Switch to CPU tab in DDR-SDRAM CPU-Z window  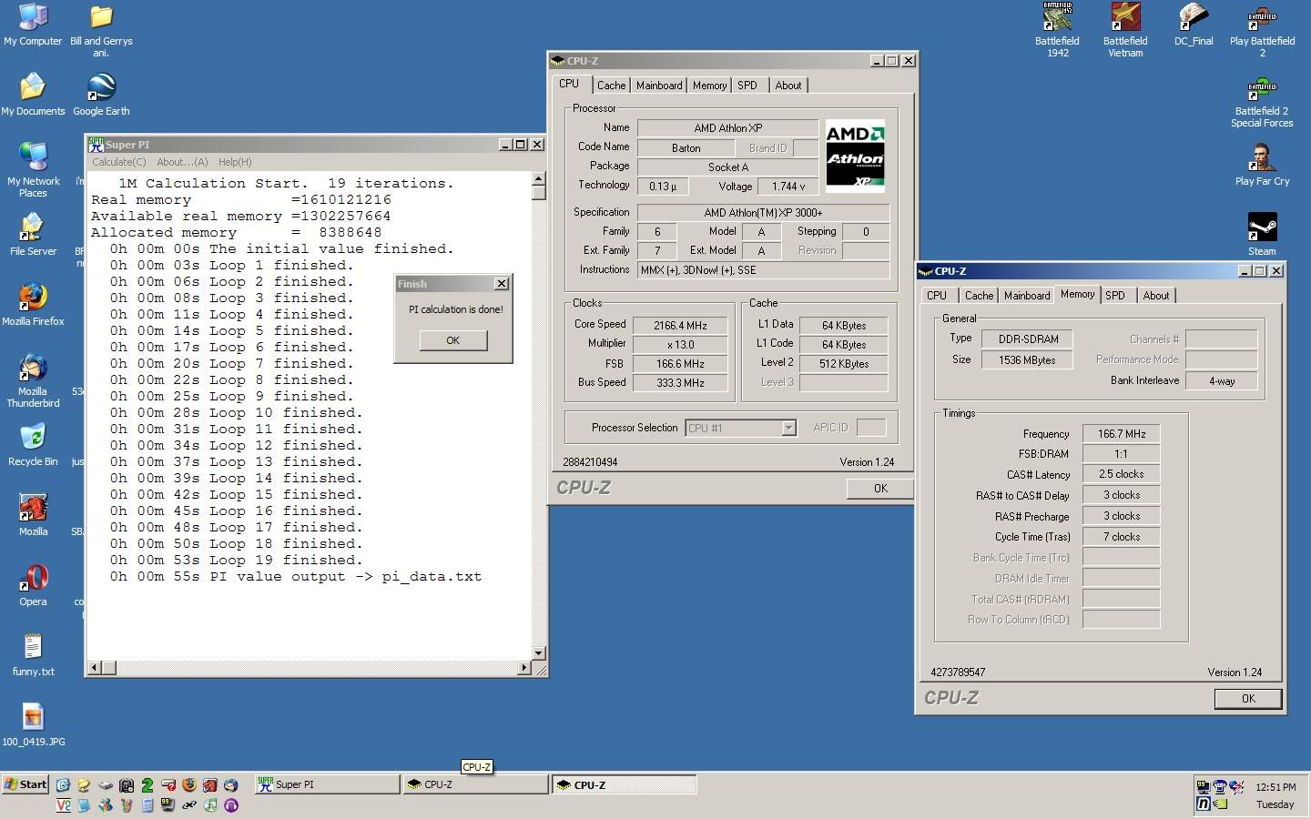(937, 296)
